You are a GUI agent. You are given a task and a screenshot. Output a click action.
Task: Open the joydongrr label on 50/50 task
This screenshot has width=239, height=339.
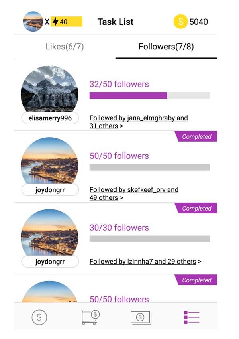click(50, 190)
